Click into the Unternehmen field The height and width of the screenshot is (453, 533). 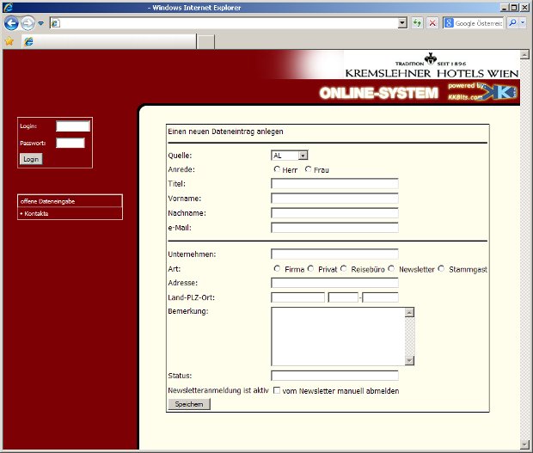tap(334, 254)
